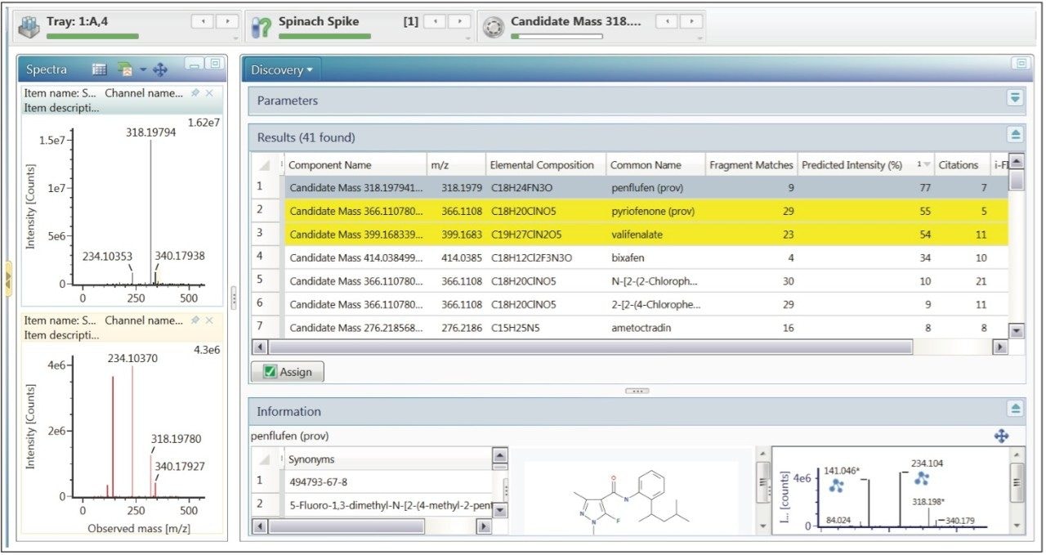1046x555 pixels.
Task: Click the Tray green progress bar
Action: click(x=92, y=36)
